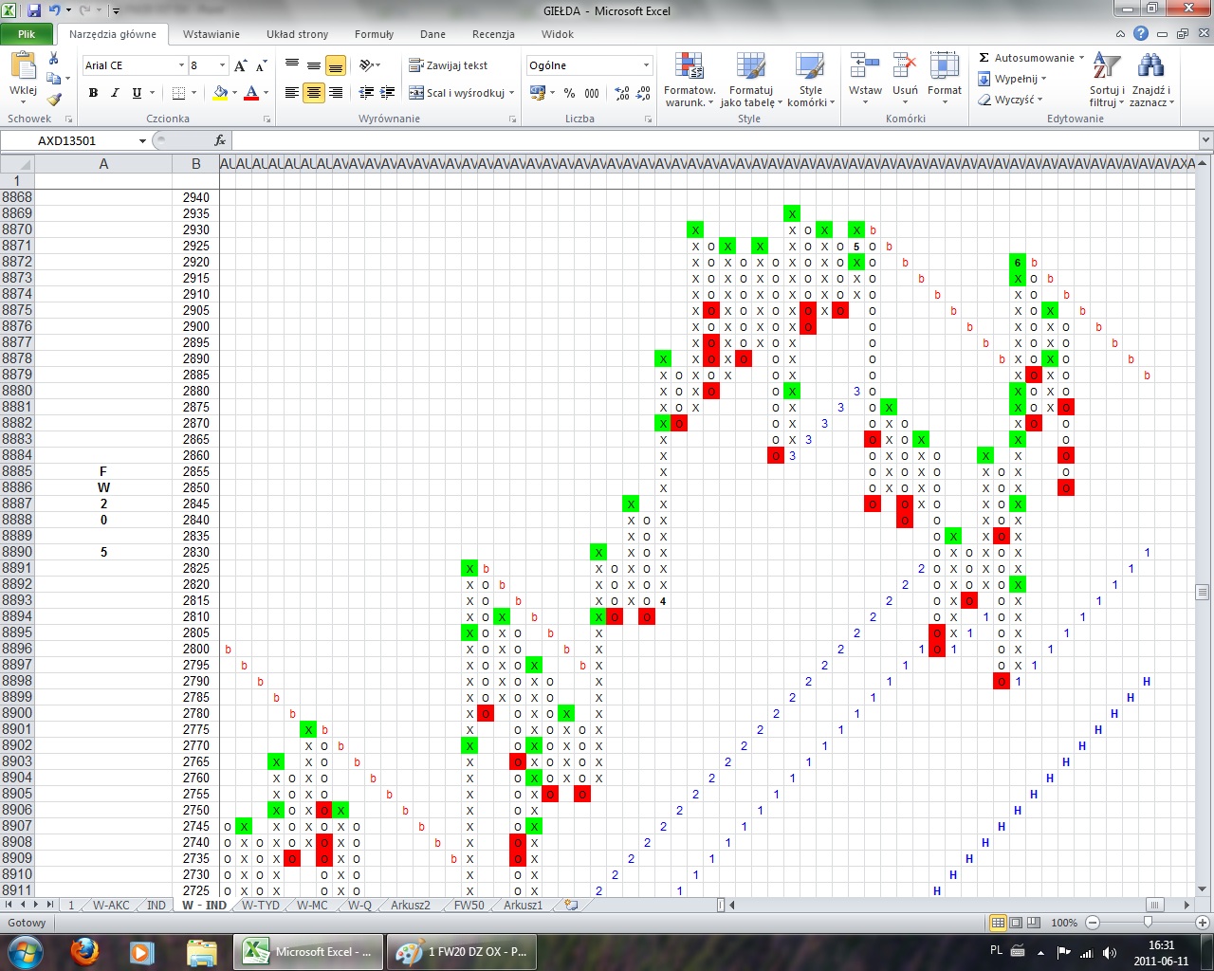The height and width of the screenshot is (971, 1214).
Task: Switch to the Formuły ribbon tab
Action: [x=374, y=34]
